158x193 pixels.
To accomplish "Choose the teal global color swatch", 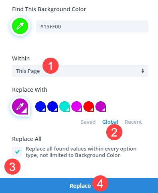I will (x=65, y=107).
